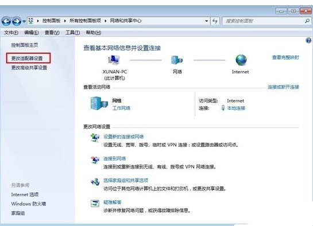The height and width of the screenshot is (226, 313).
Task: Click the blue help question mark icon
Action: 308,41
